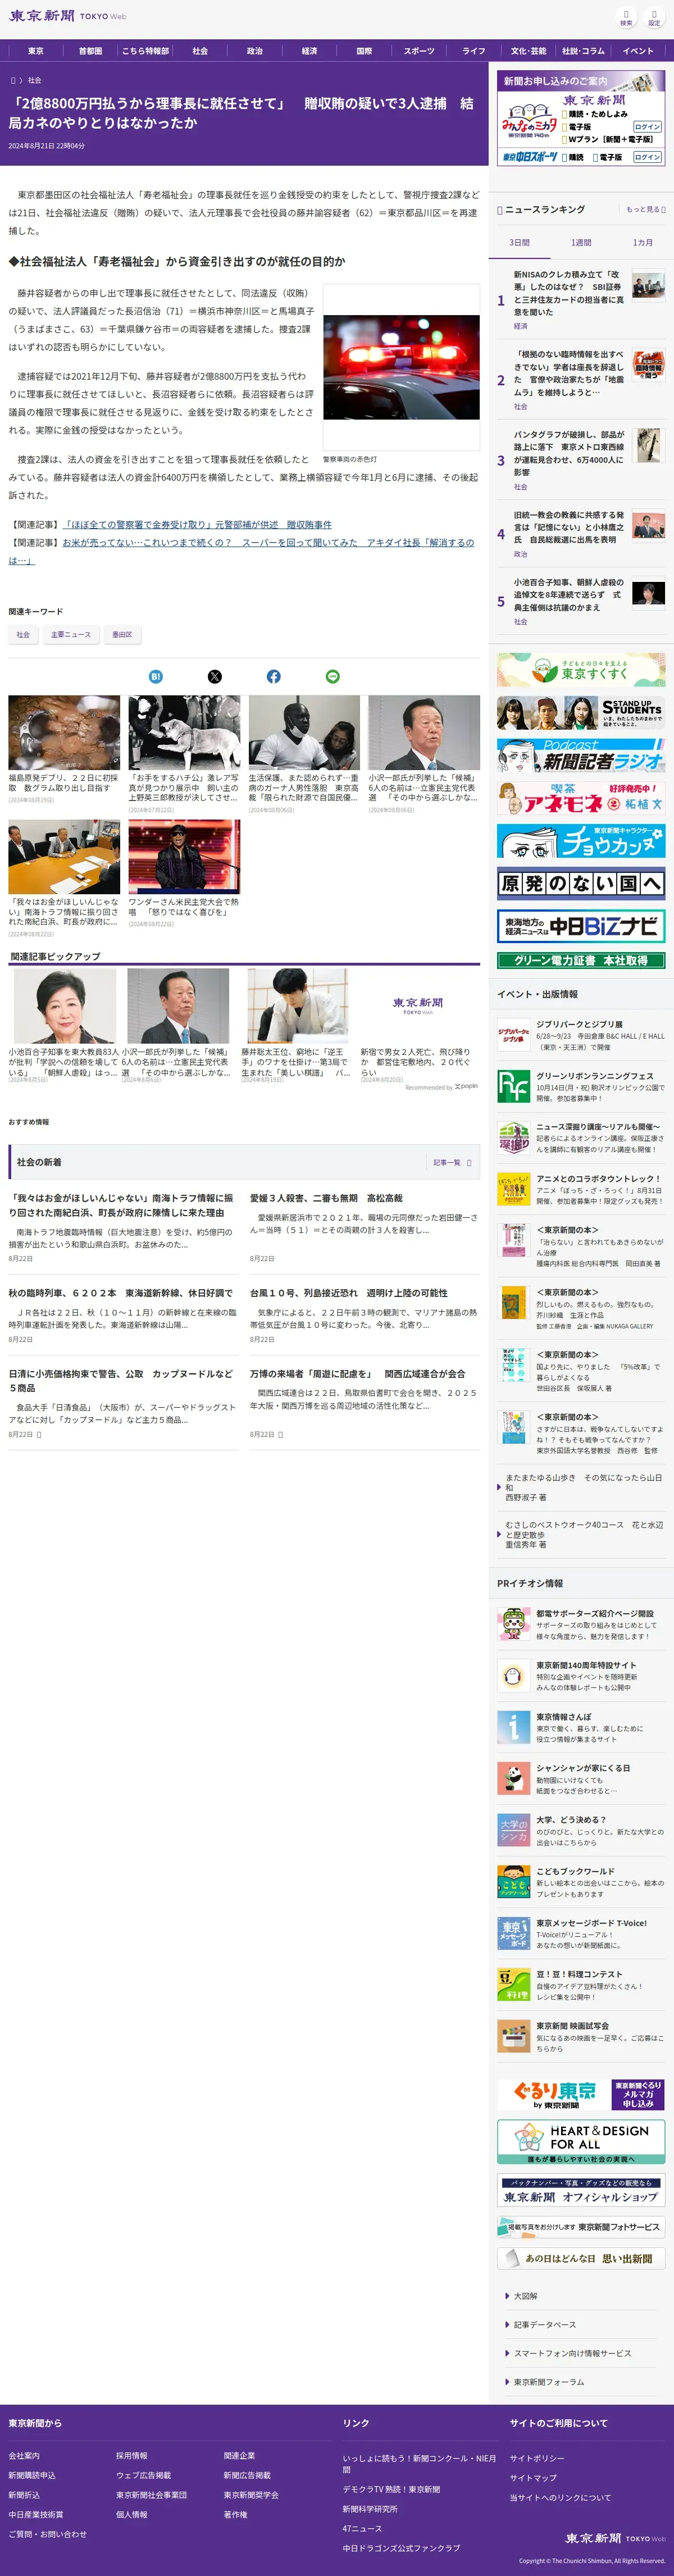674x2576 pixels.
Task: Click 東京新聞140周年特設サイト icon
Action: pos(513,1675)
